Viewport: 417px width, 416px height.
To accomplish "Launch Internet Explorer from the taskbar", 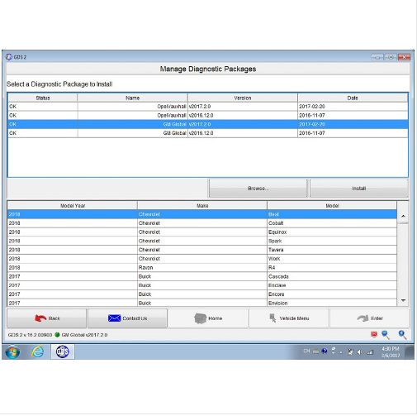I will pos(37,351).
